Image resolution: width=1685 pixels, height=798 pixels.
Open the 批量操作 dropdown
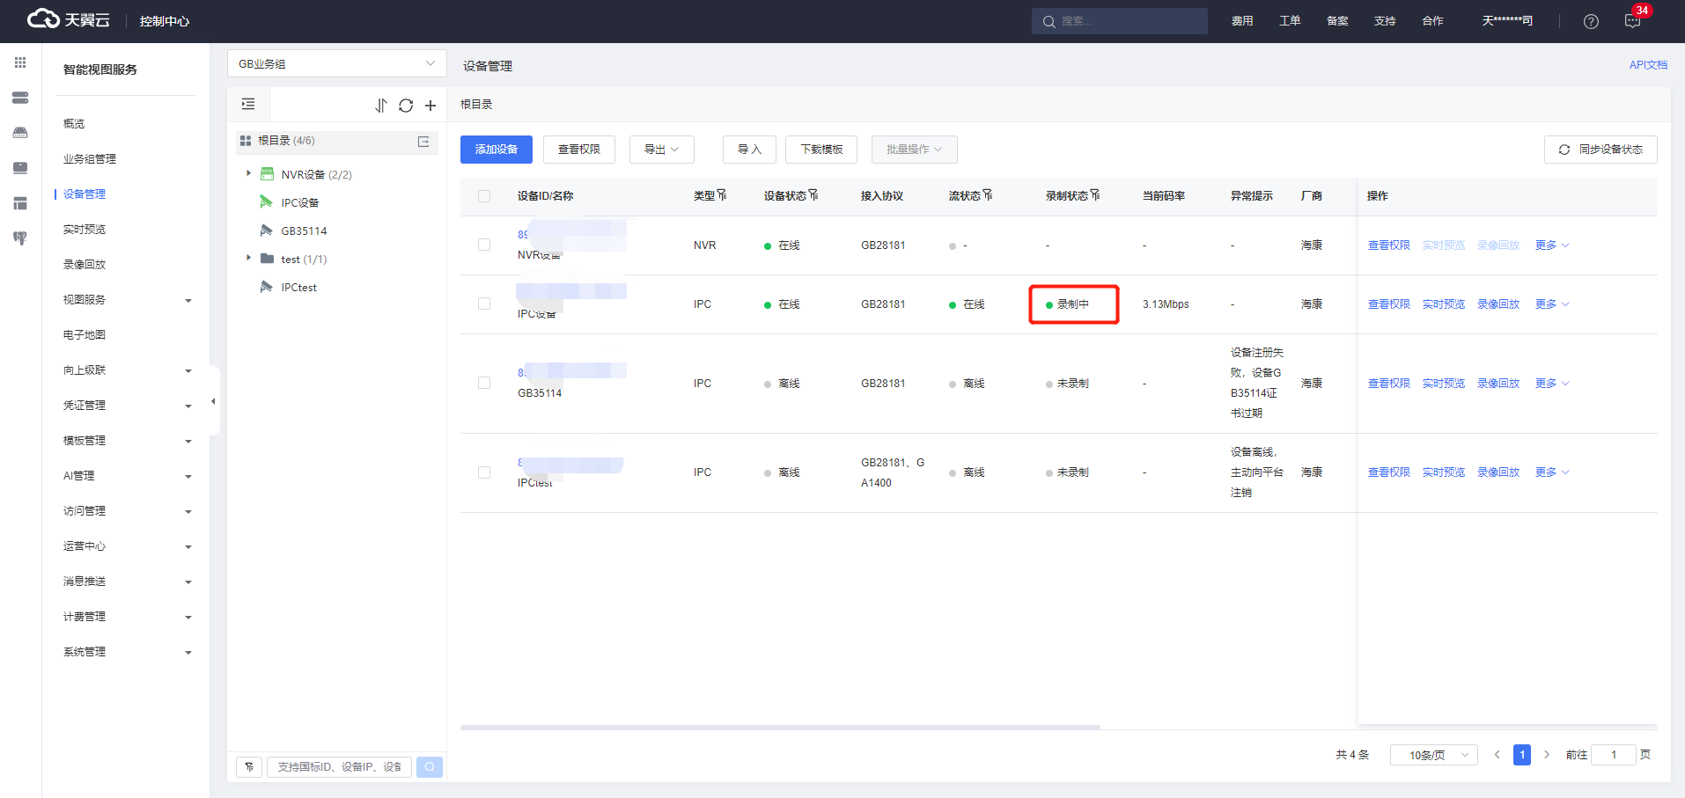click(915, 150)
